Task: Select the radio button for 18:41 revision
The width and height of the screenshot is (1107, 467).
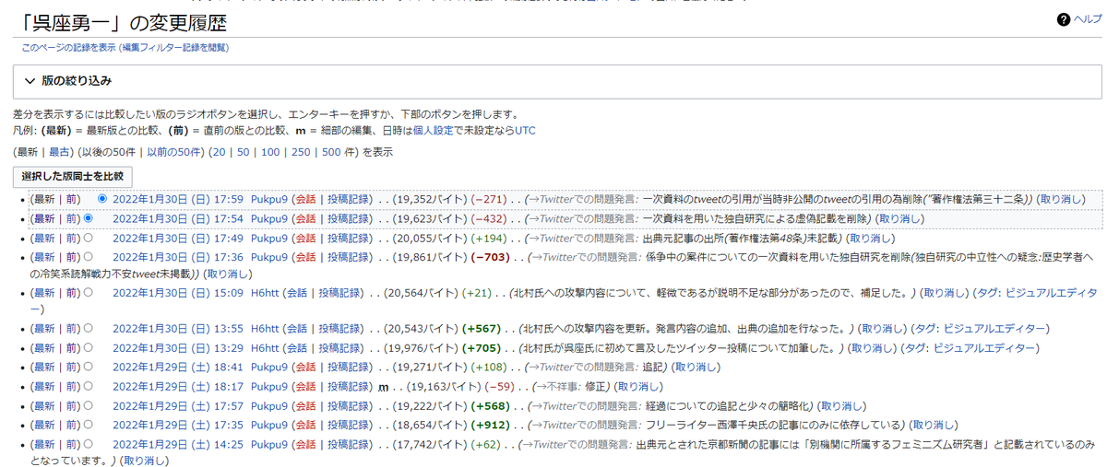Action: [x=89, y=367]
